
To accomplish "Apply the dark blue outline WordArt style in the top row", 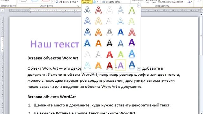I will tap(87, 10).
